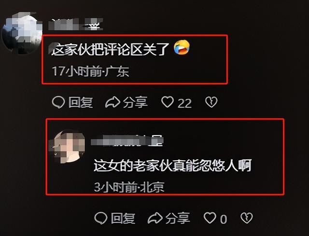Image resolution: width=309 pixels, height=236 pixels.
Task: Dislike the second comment using broken heart
Action: pyautogui.click(x=247, y=218)
